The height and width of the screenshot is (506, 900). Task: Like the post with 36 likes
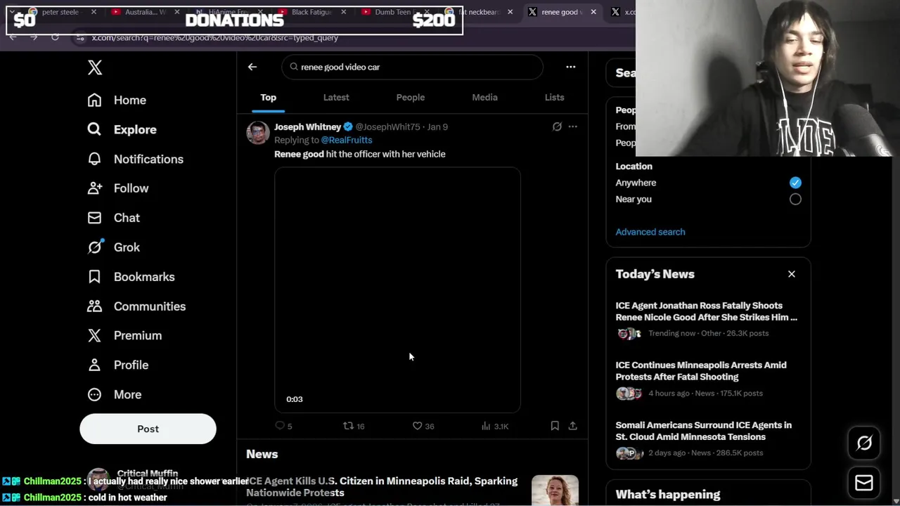click(423, 426)
